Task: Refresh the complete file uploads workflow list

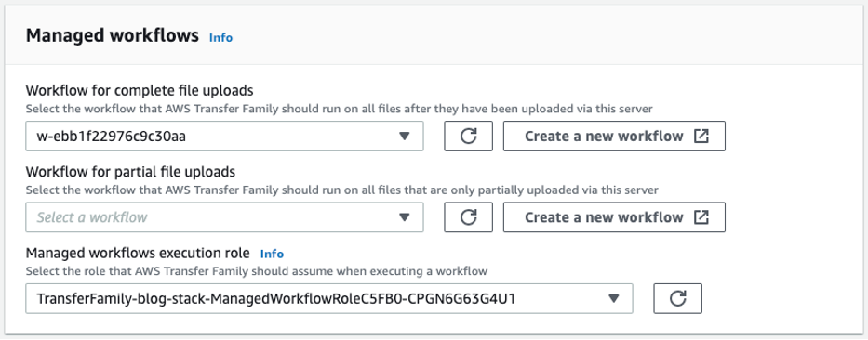Action: tap(468, 136)
